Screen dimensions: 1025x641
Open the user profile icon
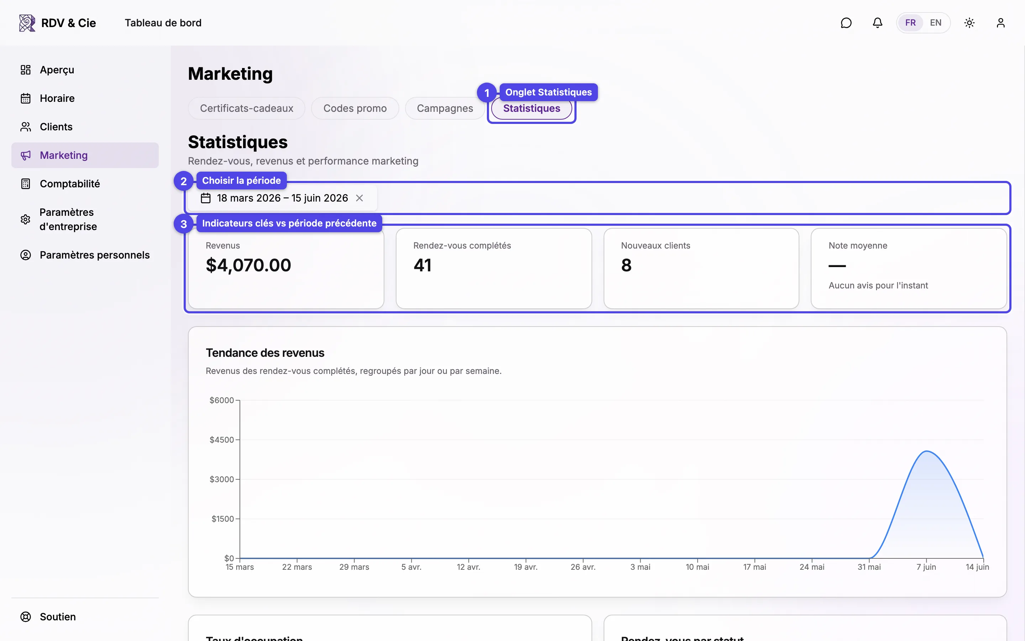coord(1000,23)
